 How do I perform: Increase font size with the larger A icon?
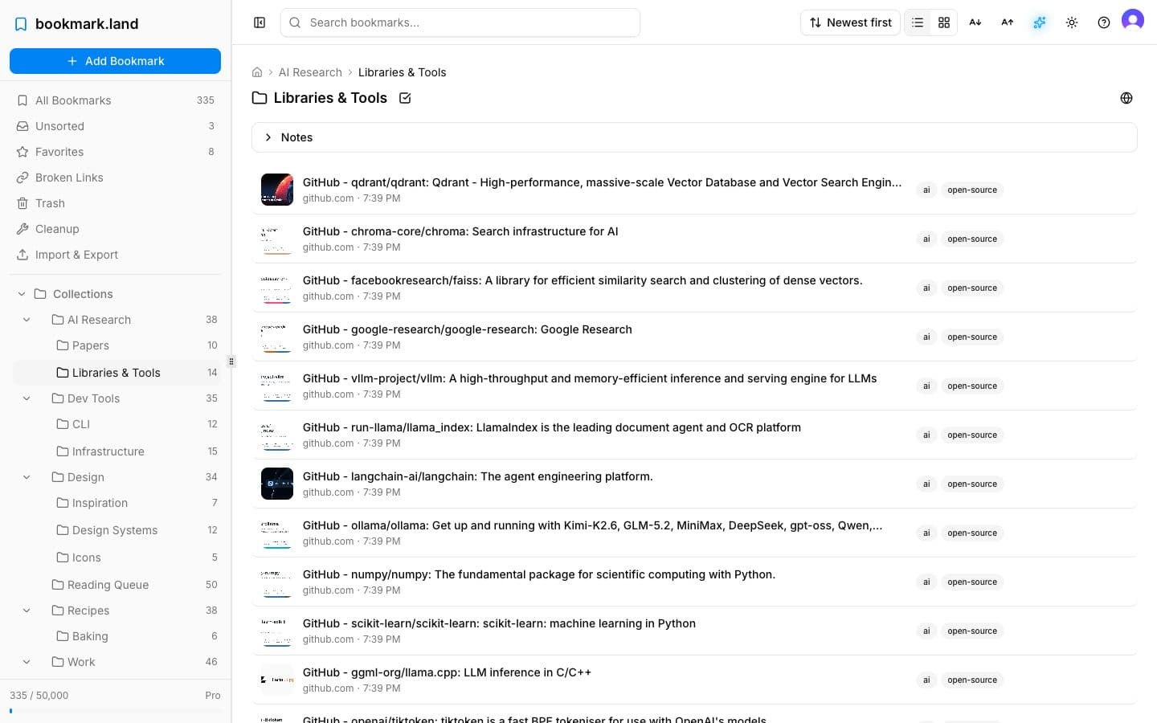[1008, 22]
